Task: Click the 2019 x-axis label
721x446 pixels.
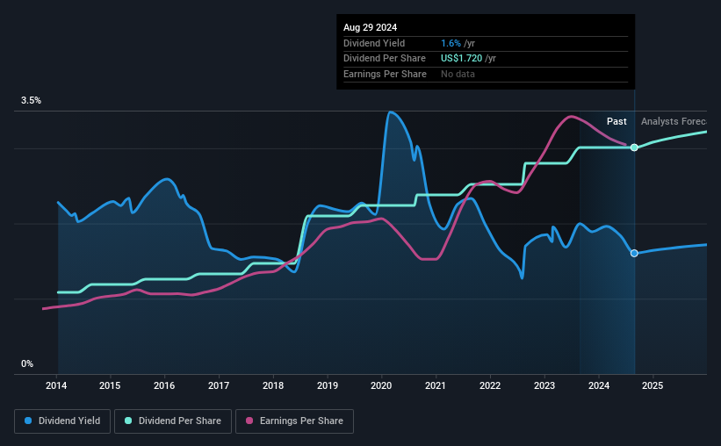Action: point(328,385)
